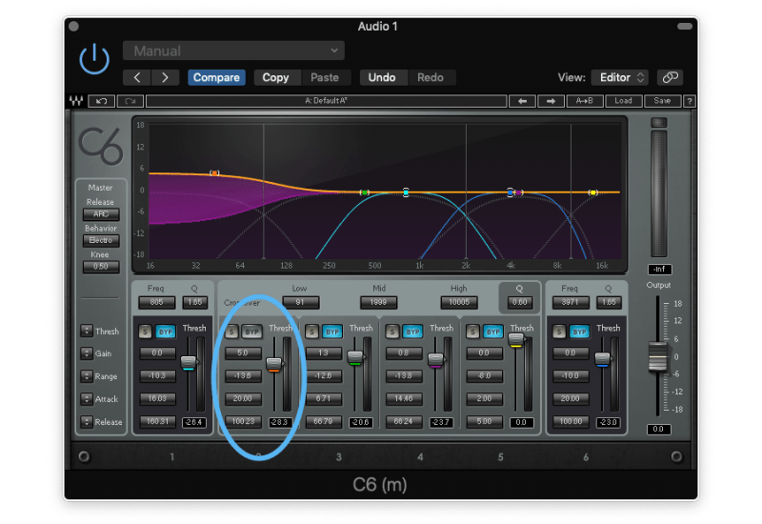Click the C6 logo
This screenshot has height=524, width=762.
point(101,146)
